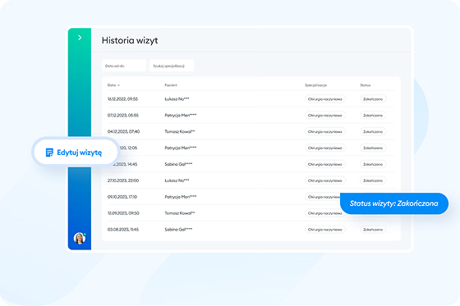Viewport: 460px width, 306px height.
Task: Click the Edytuj wizytę button
Action: pos(75,153)
